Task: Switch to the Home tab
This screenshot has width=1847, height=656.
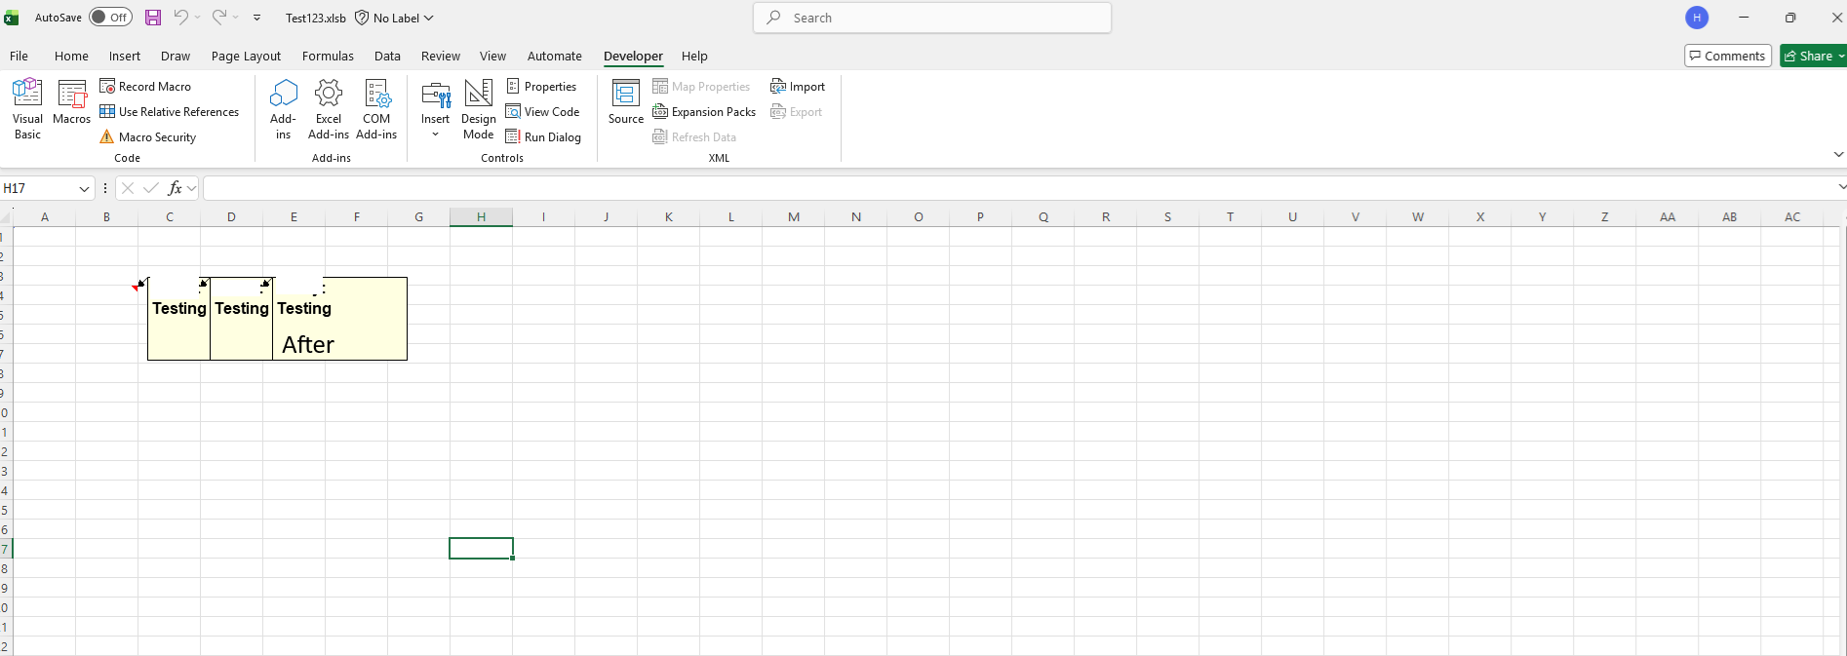Action: (x=71, y=56)
